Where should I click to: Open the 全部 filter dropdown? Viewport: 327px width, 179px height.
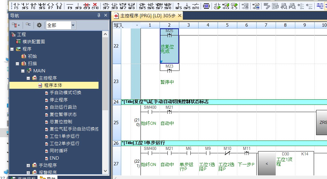click(x=73, y=25)
